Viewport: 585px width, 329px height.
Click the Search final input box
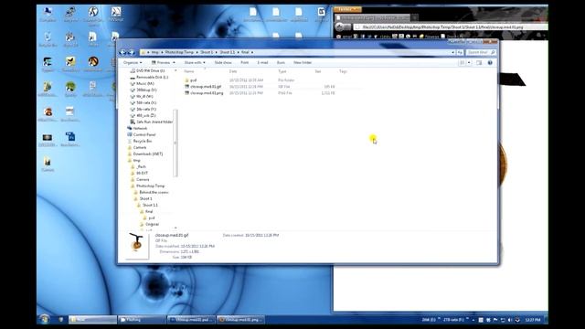click(481, 52)
